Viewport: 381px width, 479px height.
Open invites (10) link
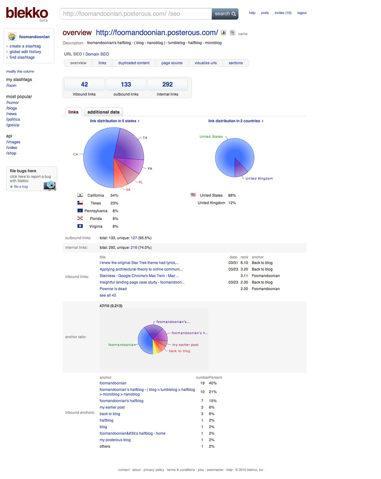tap(283, 13)
